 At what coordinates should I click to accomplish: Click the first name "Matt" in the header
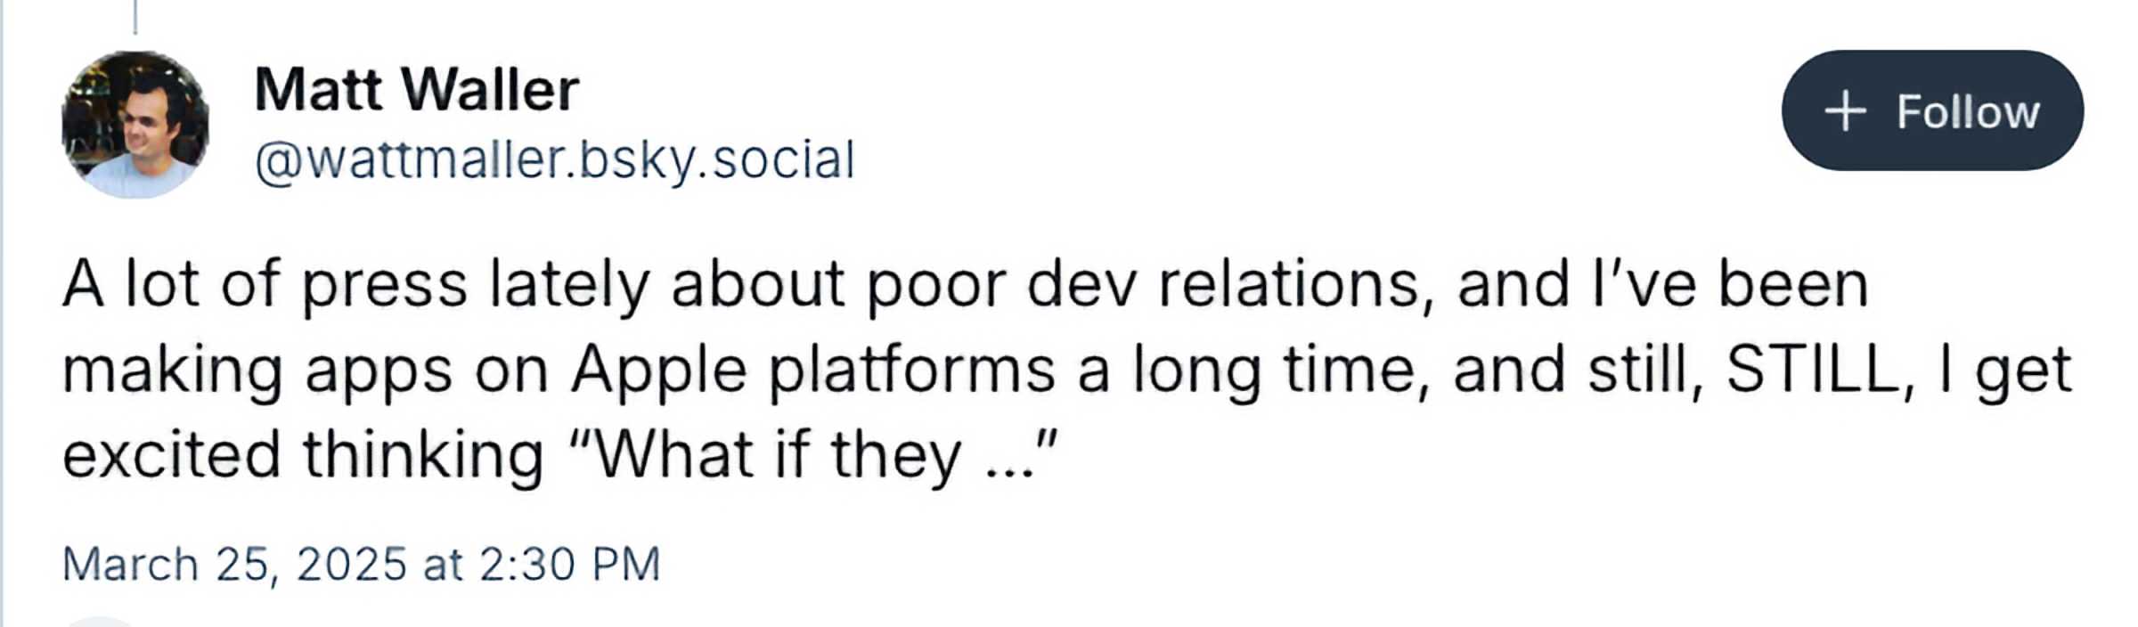(318, 89)
